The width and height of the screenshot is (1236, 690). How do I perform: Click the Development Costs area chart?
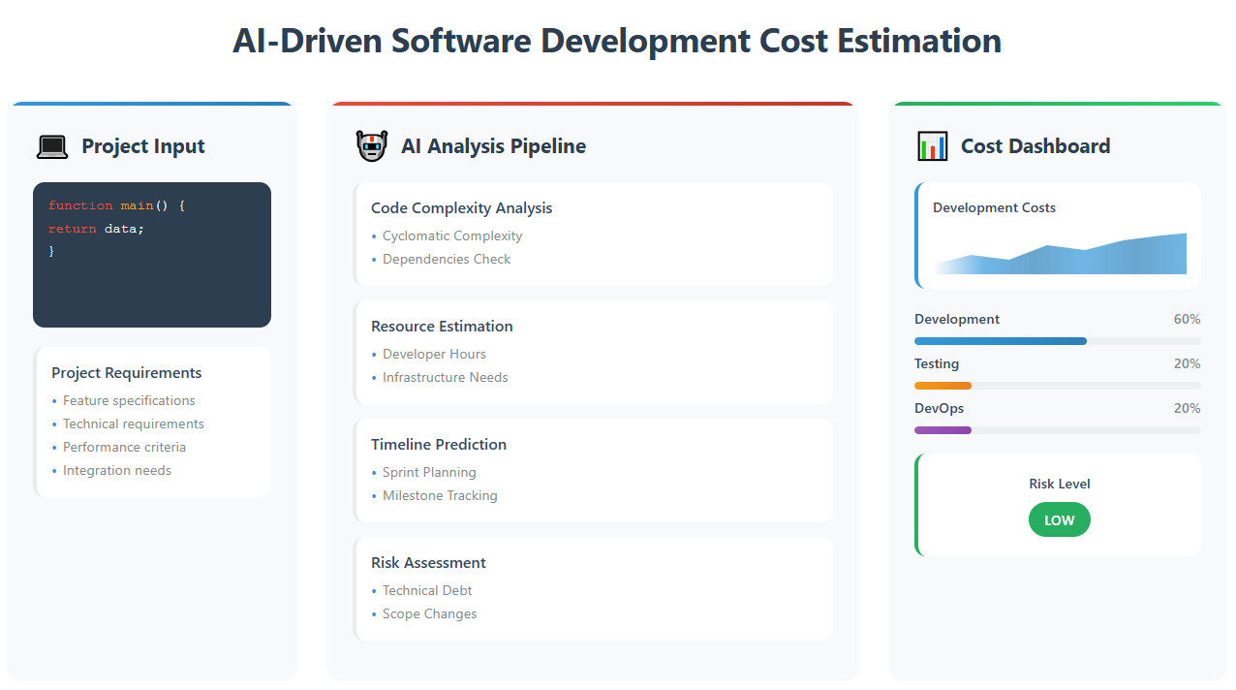[1060, 253]
